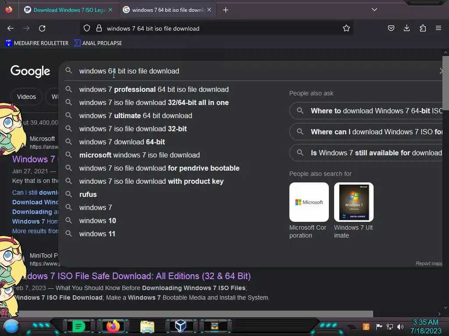This screenshot has width=449, height=336.
Task: Open VirtualBox cube icon on taskbar
Action: click(181, 326)
